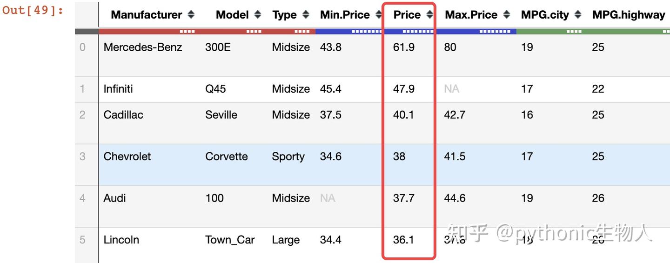670x263 pixels.
Task: Click the blue bar under Max.Price header
Action: [476, 32]
